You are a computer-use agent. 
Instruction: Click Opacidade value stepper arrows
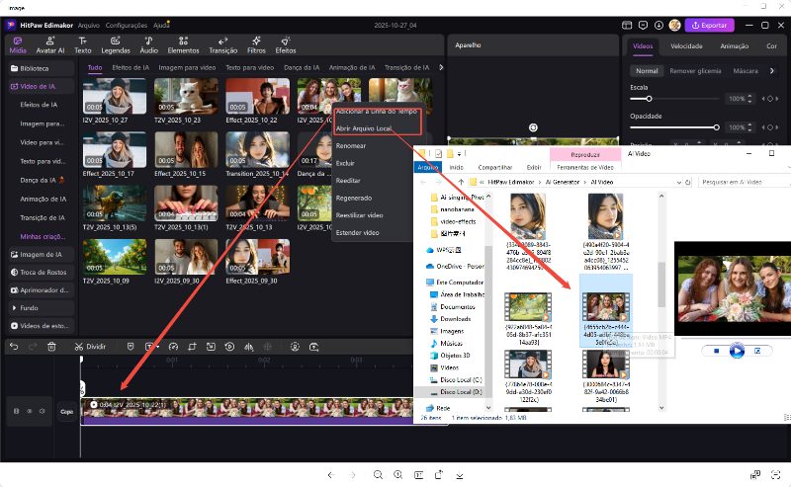click(749, 127)
